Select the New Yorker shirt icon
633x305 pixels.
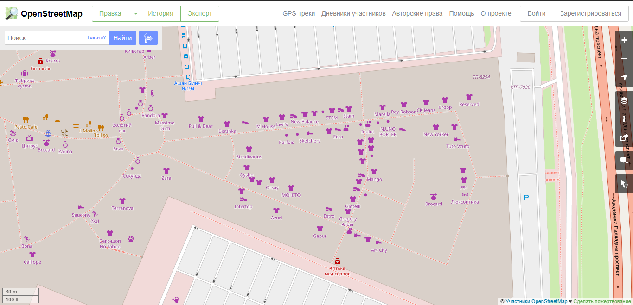point(436,127)
